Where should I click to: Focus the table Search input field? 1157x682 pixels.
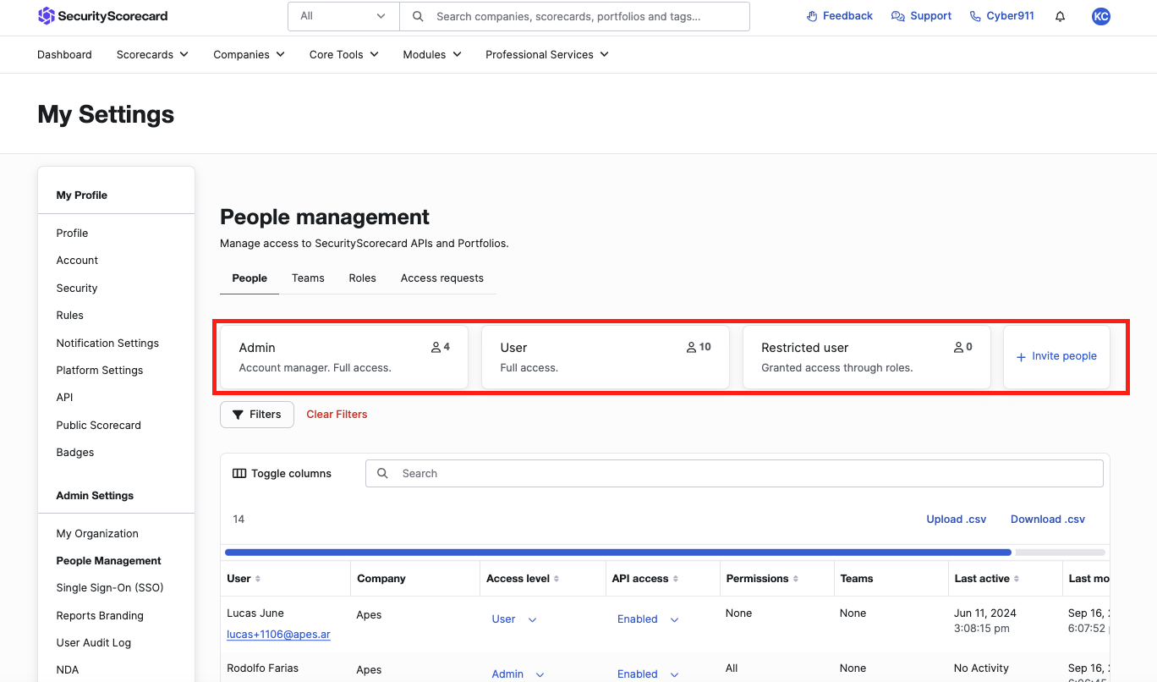(734, 474)
